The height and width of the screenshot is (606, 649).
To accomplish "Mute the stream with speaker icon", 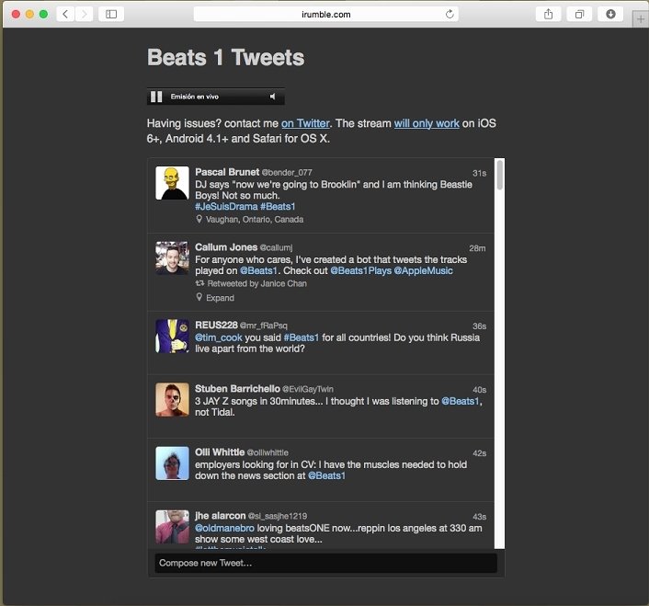I will click(272, 97).
